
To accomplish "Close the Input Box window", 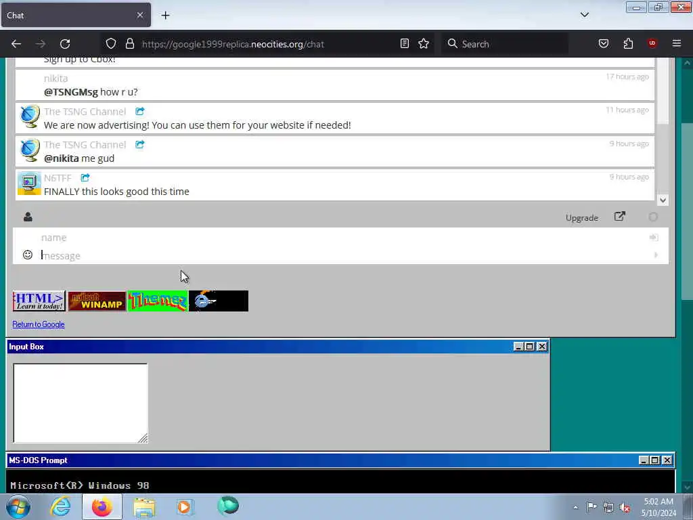I will coord(542,347).
